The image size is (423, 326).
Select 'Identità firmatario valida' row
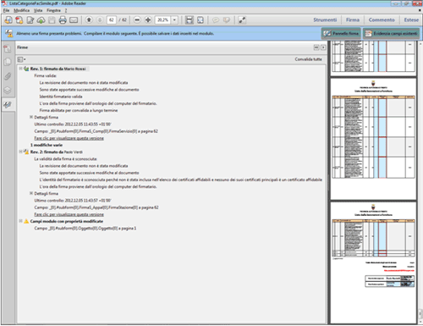pos(61,97)
